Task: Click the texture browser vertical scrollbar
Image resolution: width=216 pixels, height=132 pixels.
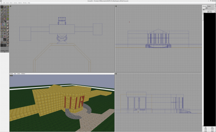Action: 203,69
